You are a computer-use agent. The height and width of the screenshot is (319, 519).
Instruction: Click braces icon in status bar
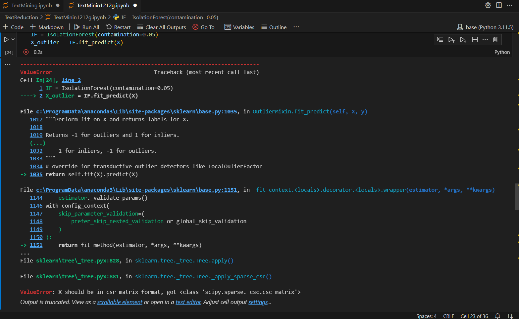510,316
